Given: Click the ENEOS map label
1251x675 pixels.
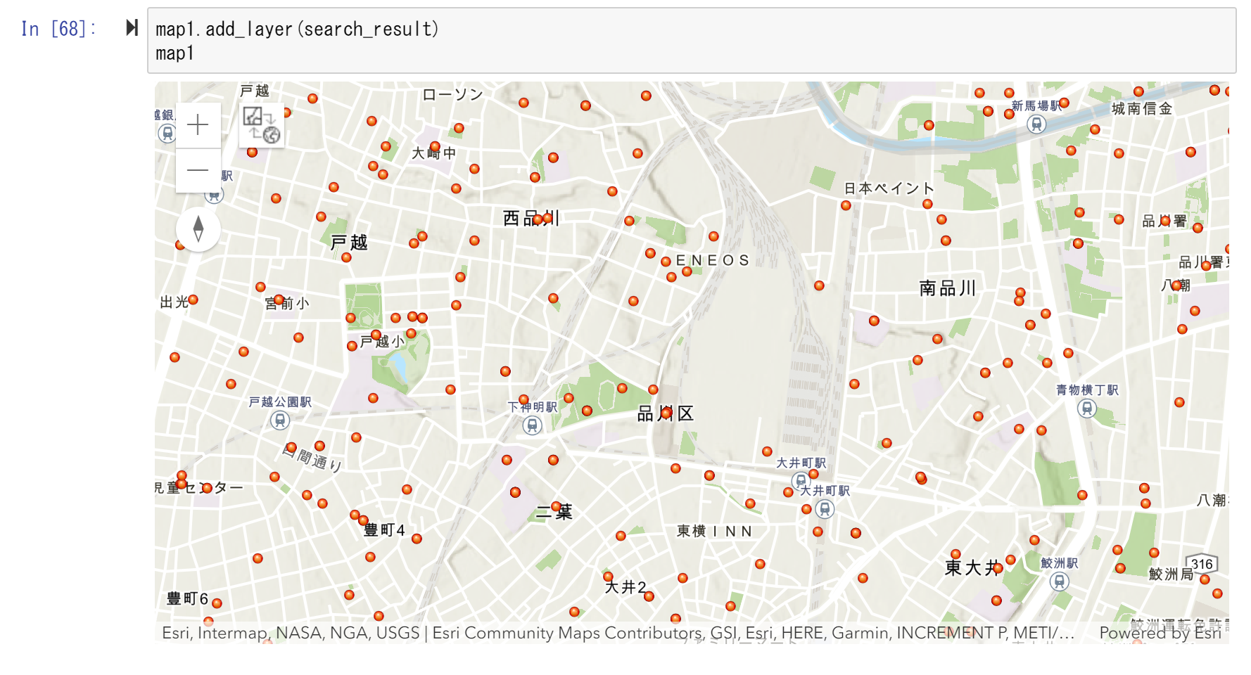Looking at the screenshot, I should (712, 261).
